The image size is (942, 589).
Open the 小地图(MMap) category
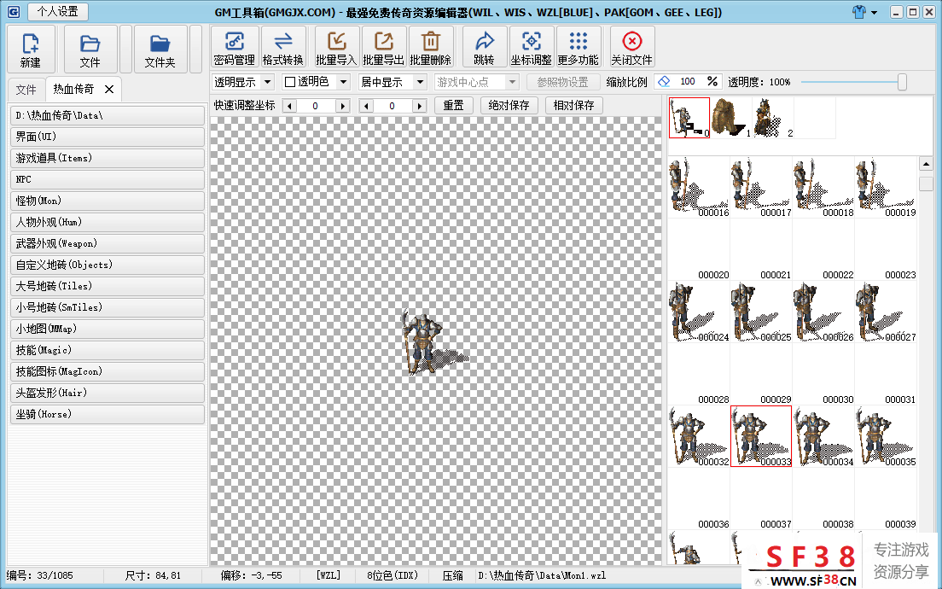pyautogui.click(x=108, y=329)
